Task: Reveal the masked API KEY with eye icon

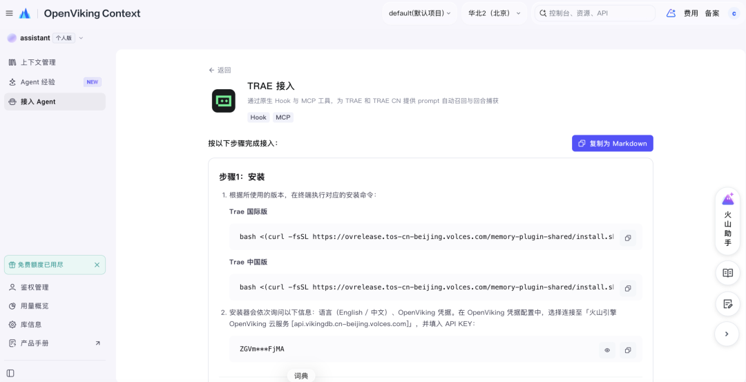Action: click(607, 350)
